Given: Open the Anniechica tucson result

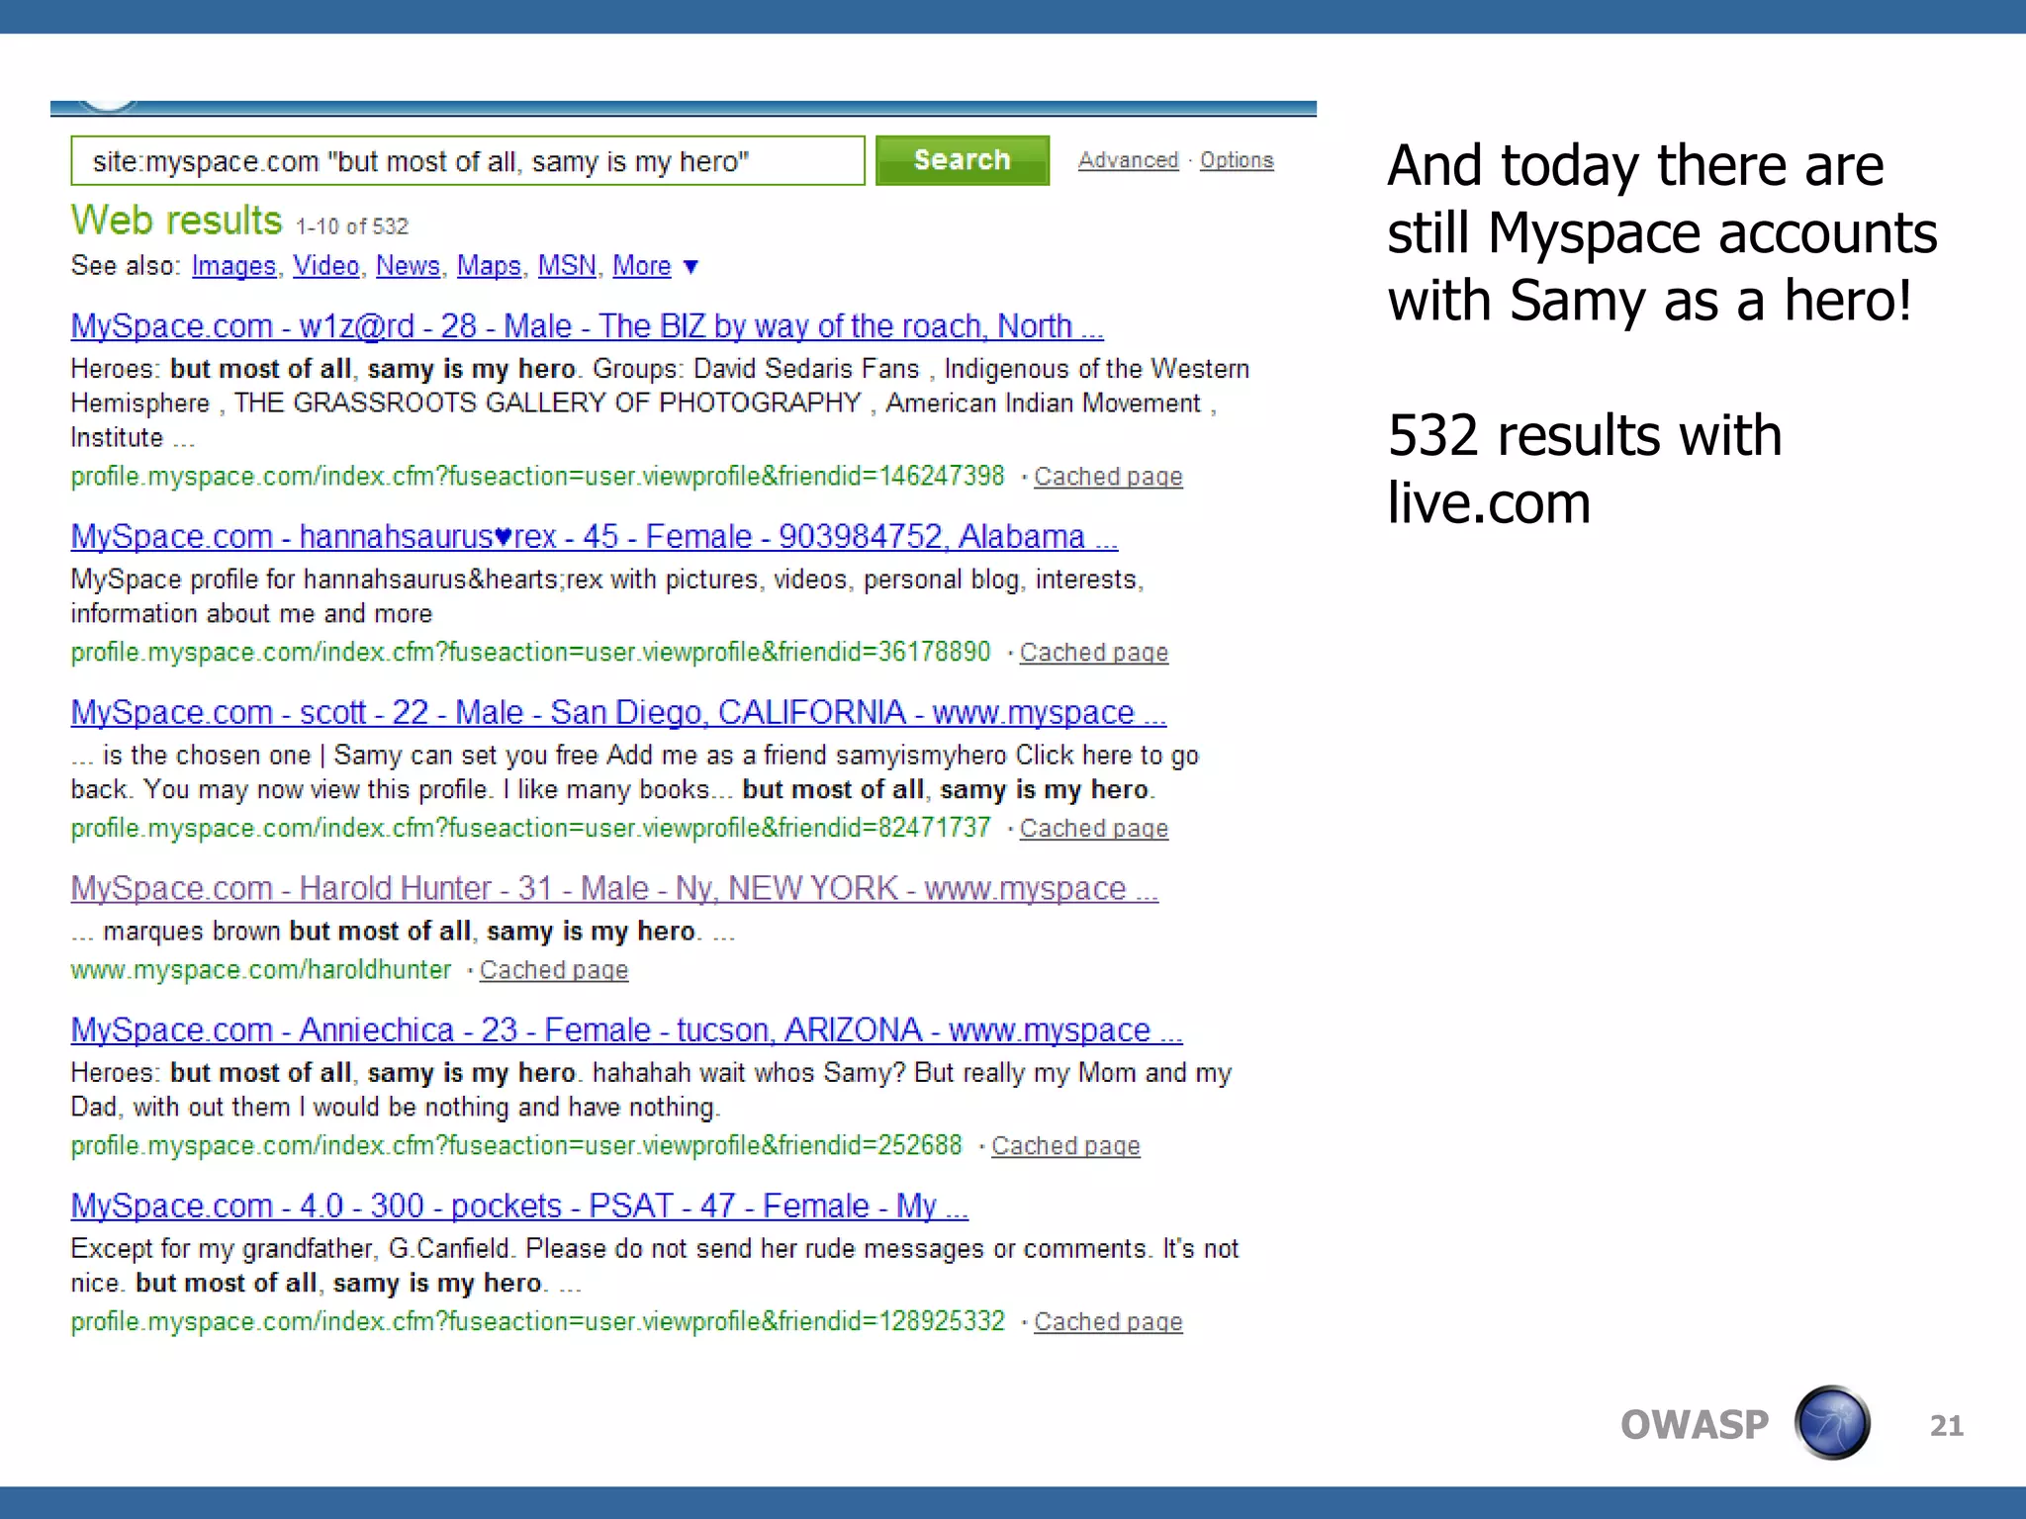Looking at the screenshot, I should tap(626, 1029).
